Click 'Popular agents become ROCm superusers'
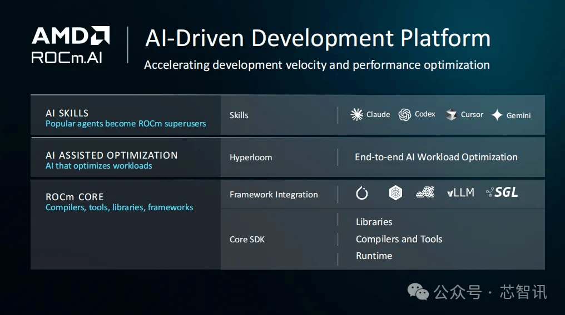The image size is (565, 315). coord(126,124)
